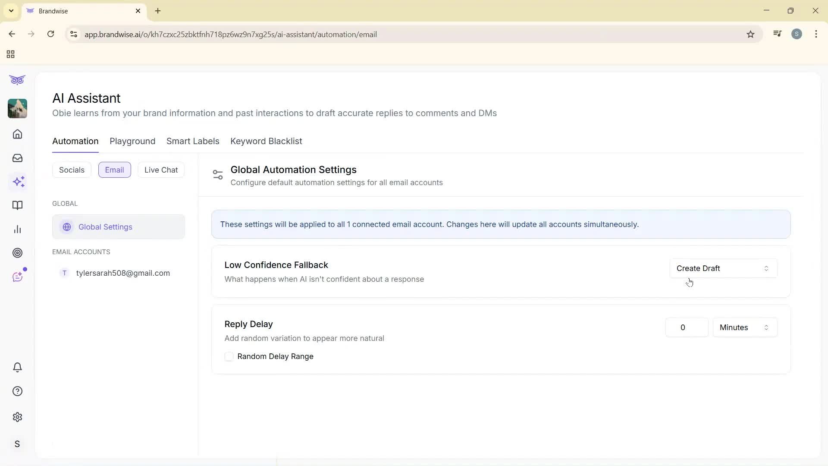The width and height of the screenshot is (828, 466).
Task: Select the Email filter pill
Action: point(114,170)
